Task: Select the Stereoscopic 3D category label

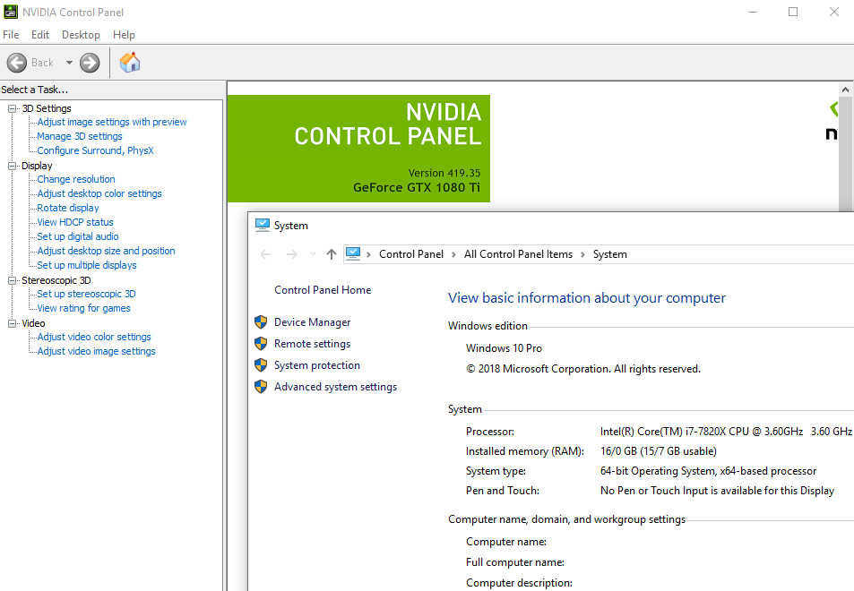Action: (x=56, y=281)
